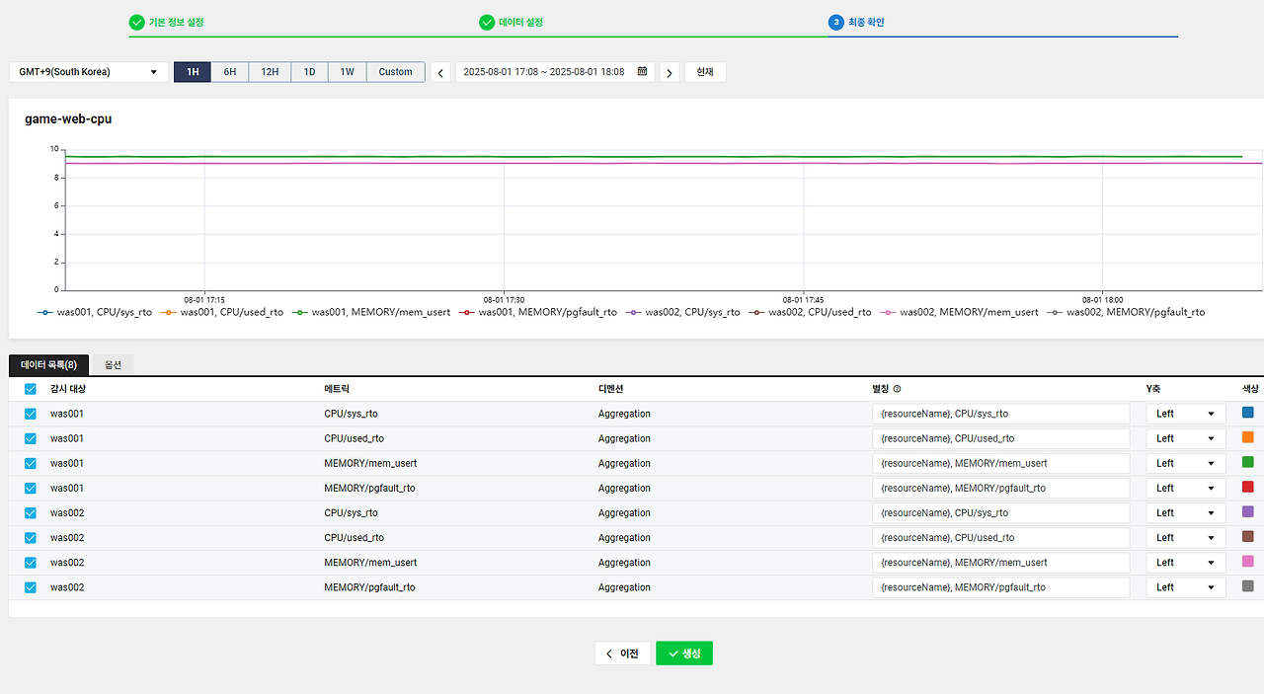Click the green color swatch for was001 MEMORY/mem_usert

click(x=1248, y=462)
